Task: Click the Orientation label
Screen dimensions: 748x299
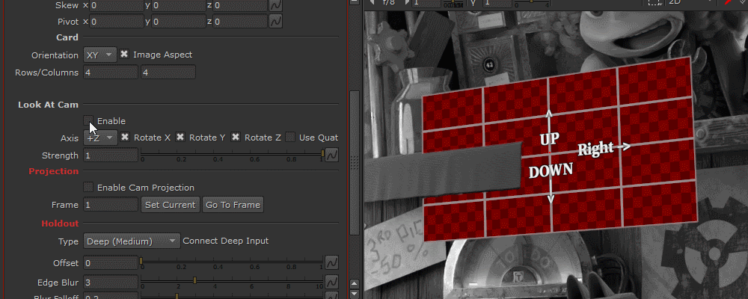Action: [55, 55]
